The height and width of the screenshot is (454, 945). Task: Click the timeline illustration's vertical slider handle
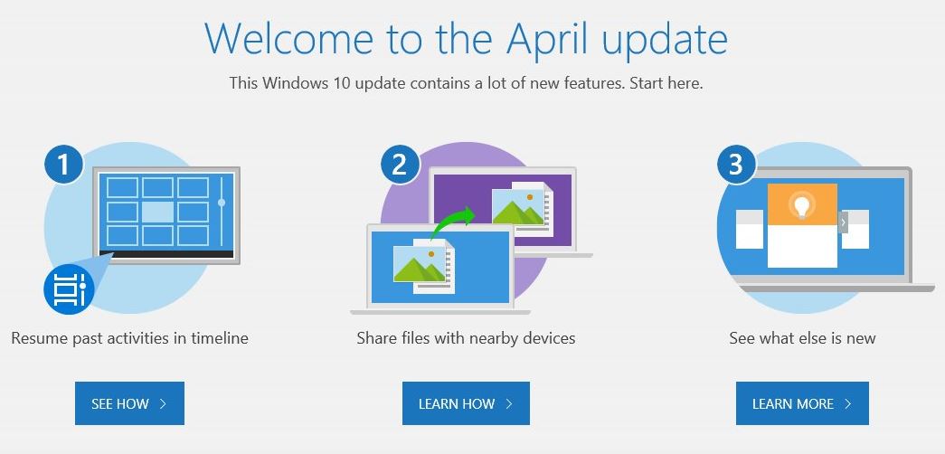pos(222,203)
